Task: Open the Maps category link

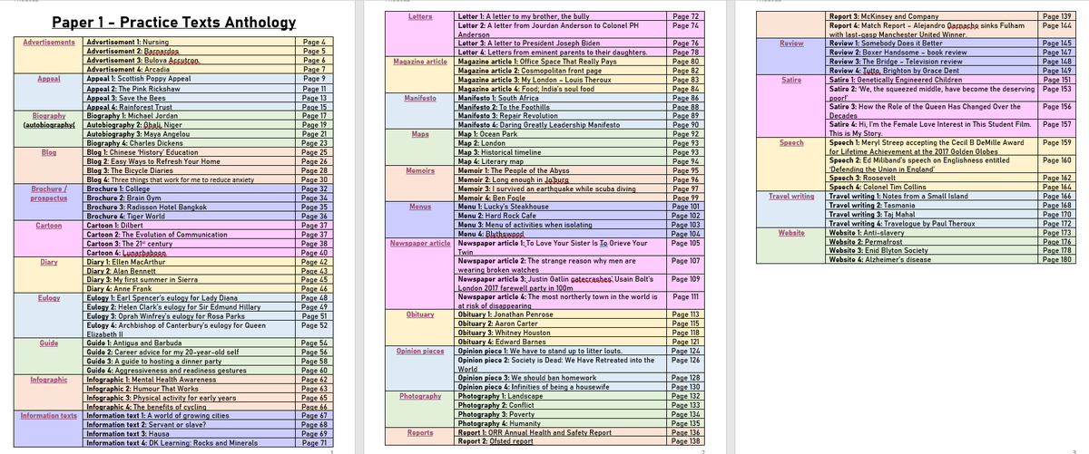Action: pyautogui.click(x=420, y=133)
